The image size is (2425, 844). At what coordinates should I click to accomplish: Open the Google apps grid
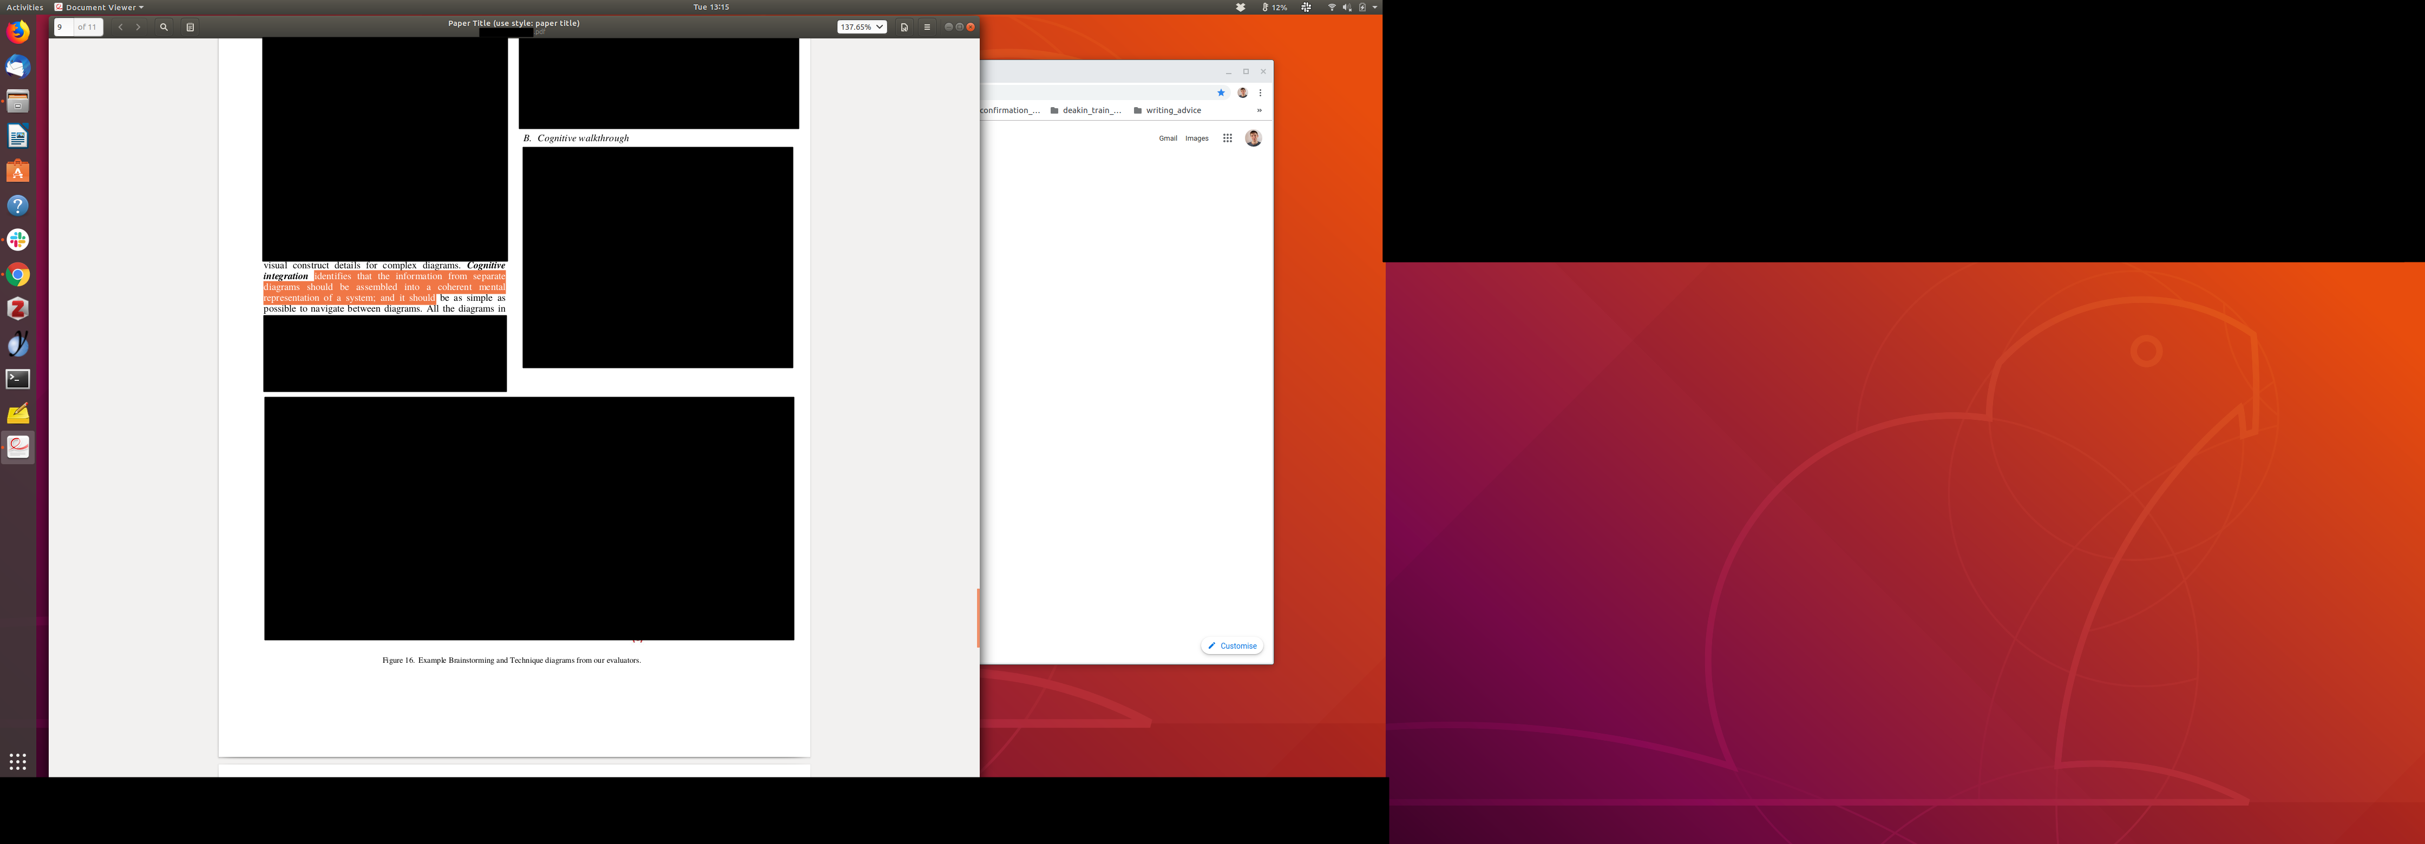click(x=1227, y=139)
